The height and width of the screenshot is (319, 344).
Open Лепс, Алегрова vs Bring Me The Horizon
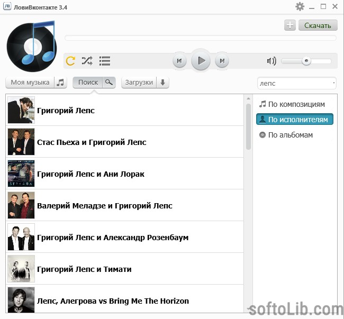click(124, 299)
